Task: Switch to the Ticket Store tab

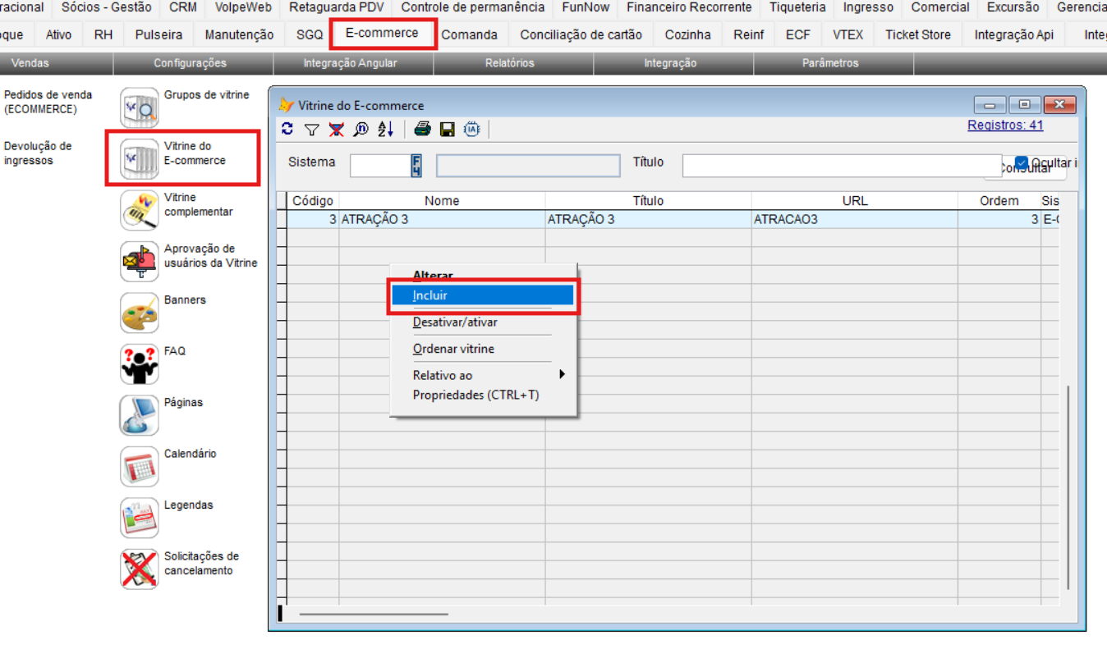Action: [x=918, y=34]
